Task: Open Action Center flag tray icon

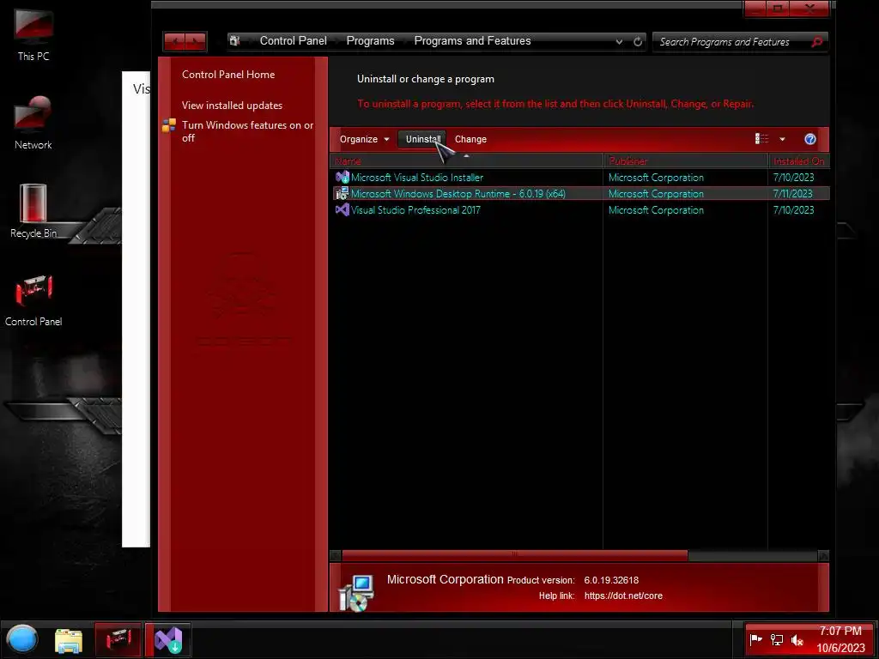Action: 755,639
